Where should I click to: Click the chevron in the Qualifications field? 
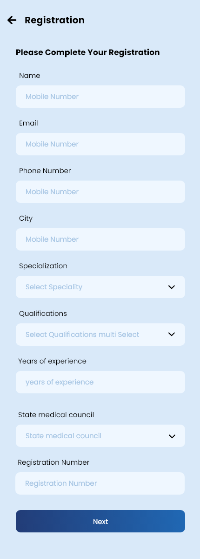click(x=172, y=335)
